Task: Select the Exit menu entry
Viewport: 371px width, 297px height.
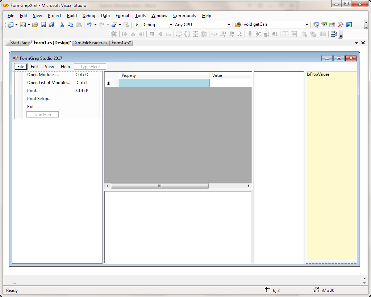Action: tap(57, 107)
